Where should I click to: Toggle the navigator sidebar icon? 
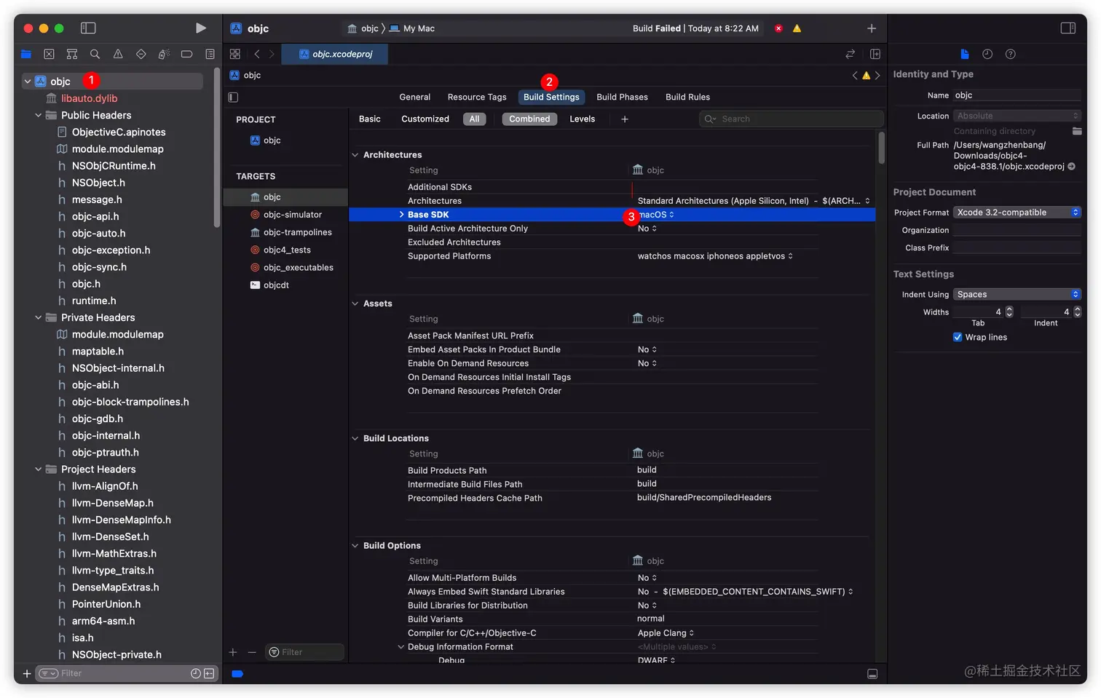[x=88, y=28]
